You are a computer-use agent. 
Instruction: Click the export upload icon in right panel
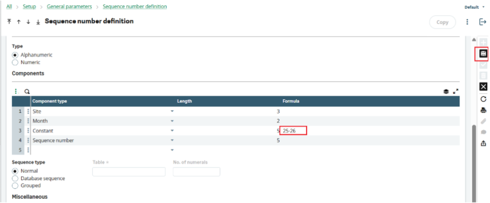tap(483, 143)
